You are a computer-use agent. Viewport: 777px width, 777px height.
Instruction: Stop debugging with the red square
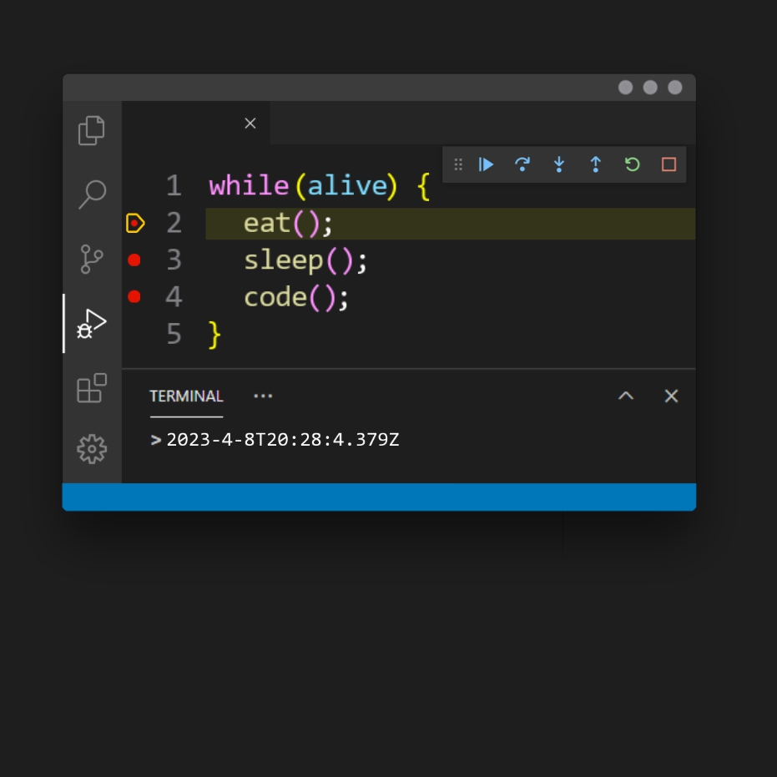pyautogui.click(x=669, y=164)
